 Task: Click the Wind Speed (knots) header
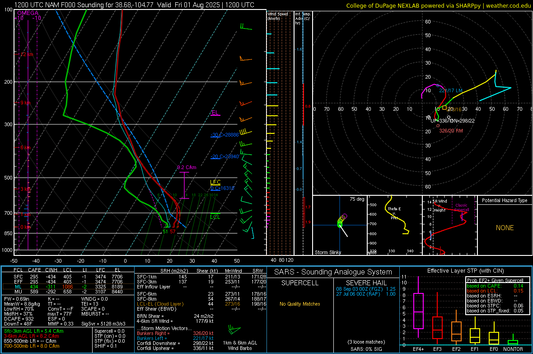click(x=278, y=16)
